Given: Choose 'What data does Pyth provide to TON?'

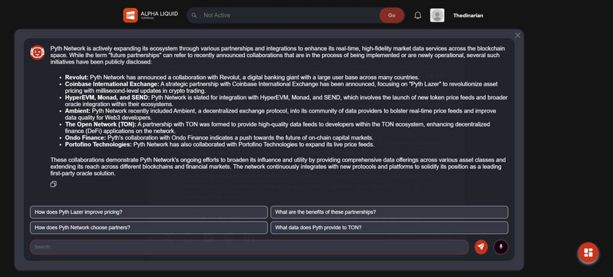Looking at the screenshot, I should coord(389,227).
